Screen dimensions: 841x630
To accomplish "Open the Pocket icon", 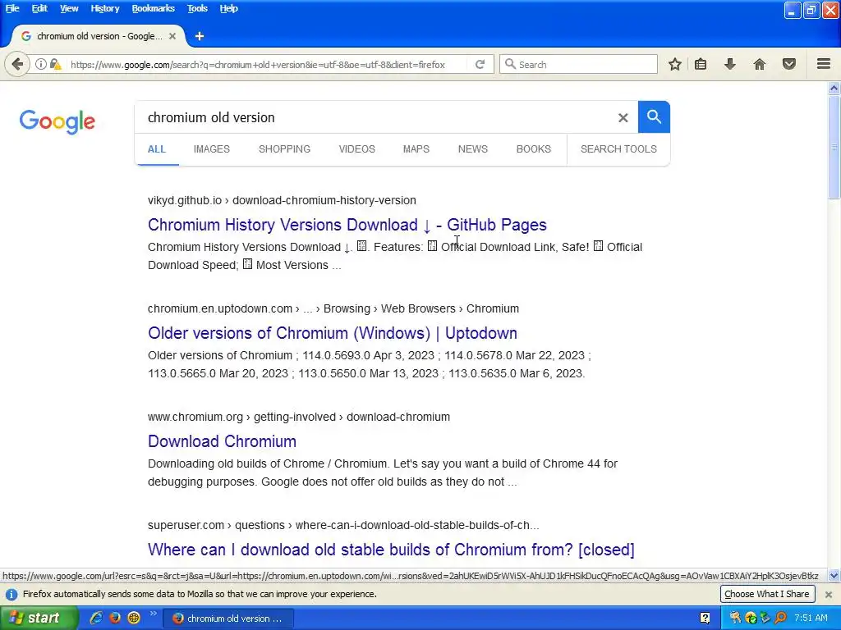I will click(x=789, y=64).
